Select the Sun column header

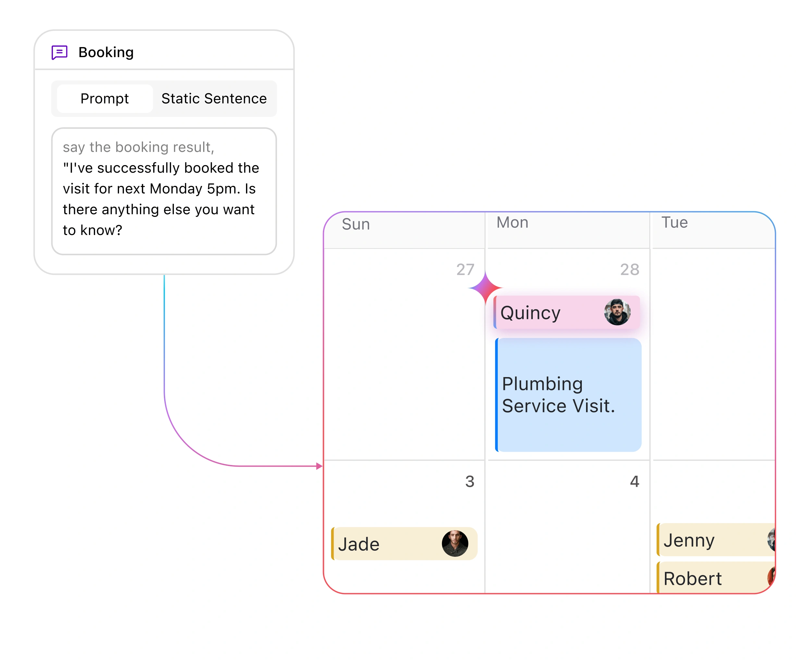356,225
